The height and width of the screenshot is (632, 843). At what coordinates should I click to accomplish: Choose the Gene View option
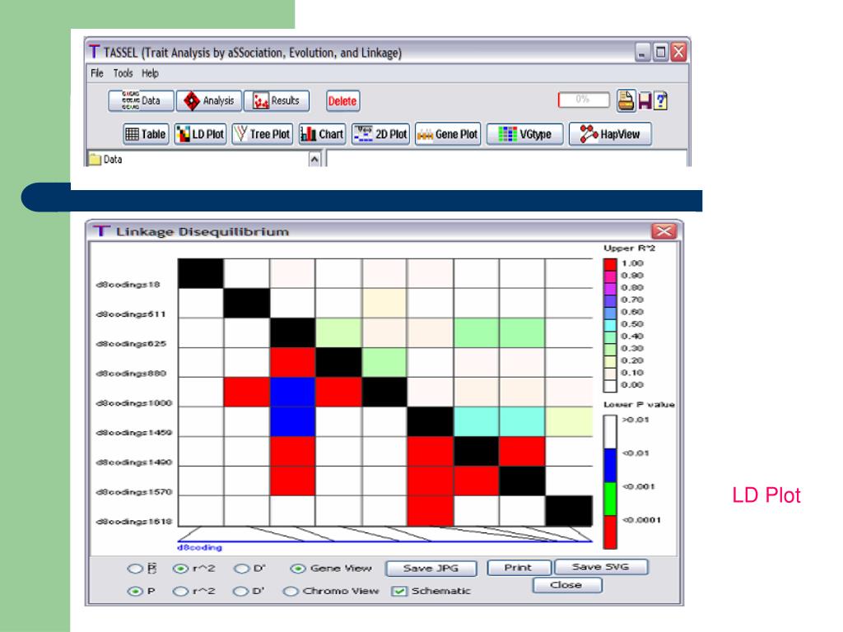click(x=297, y=569)
